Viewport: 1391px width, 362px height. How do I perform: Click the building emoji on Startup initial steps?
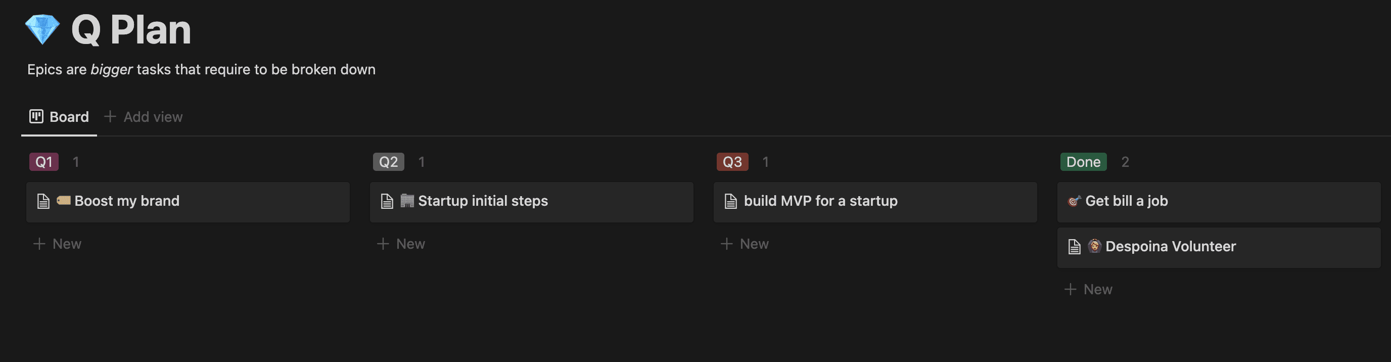coord(407,200)
